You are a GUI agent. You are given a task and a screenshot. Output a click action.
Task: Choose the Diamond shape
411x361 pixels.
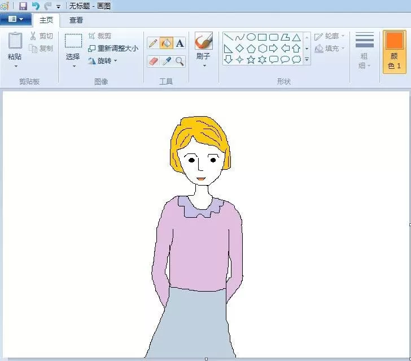[239, 49]
